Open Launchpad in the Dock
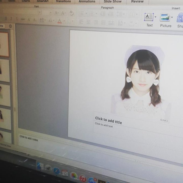Image resolution: width=183 pixels, height=183 pixels. pos(48,168)
